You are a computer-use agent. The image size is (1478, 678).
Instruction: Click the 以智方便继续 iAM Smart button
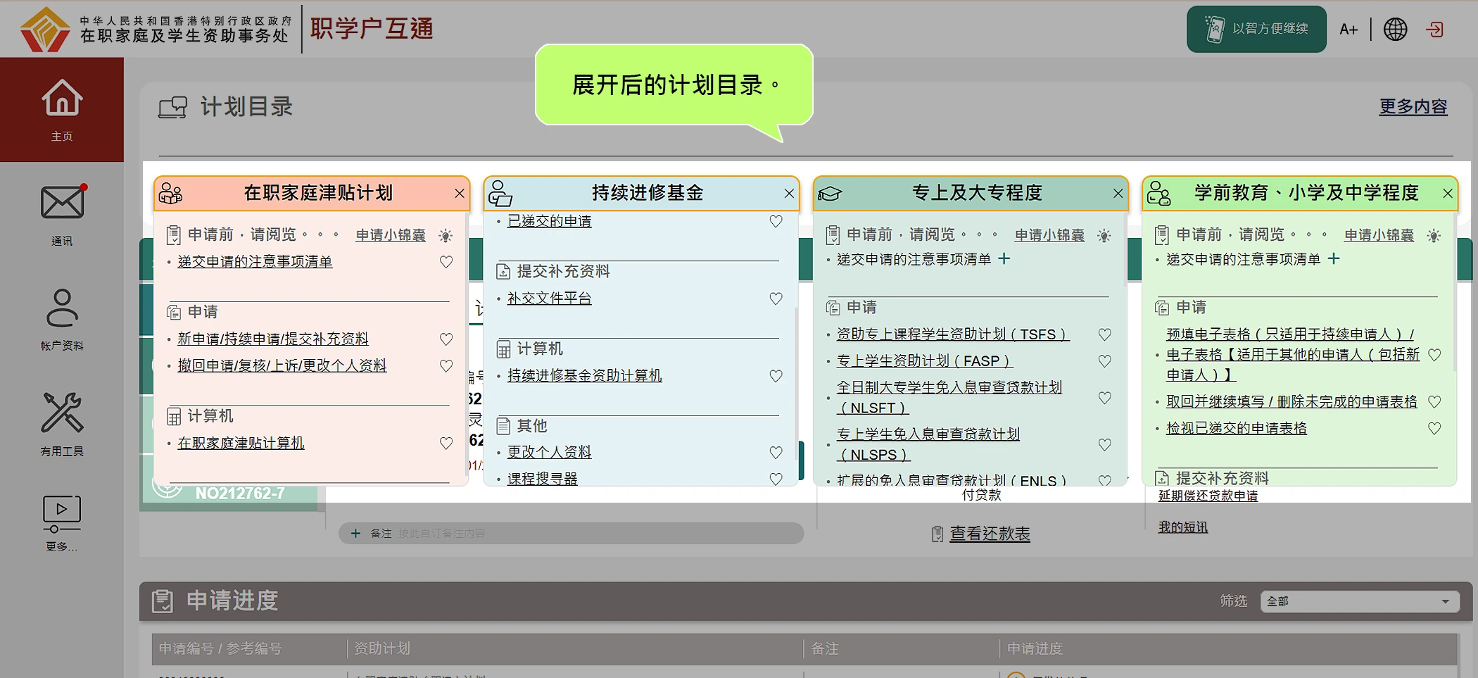[x=1256, y=29]
